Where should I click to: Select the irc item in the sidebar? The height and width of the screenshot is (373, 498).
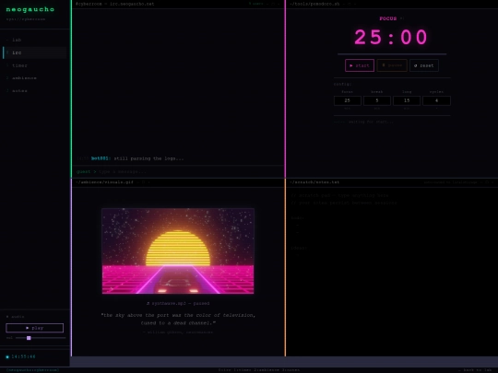tap(35, 52)
